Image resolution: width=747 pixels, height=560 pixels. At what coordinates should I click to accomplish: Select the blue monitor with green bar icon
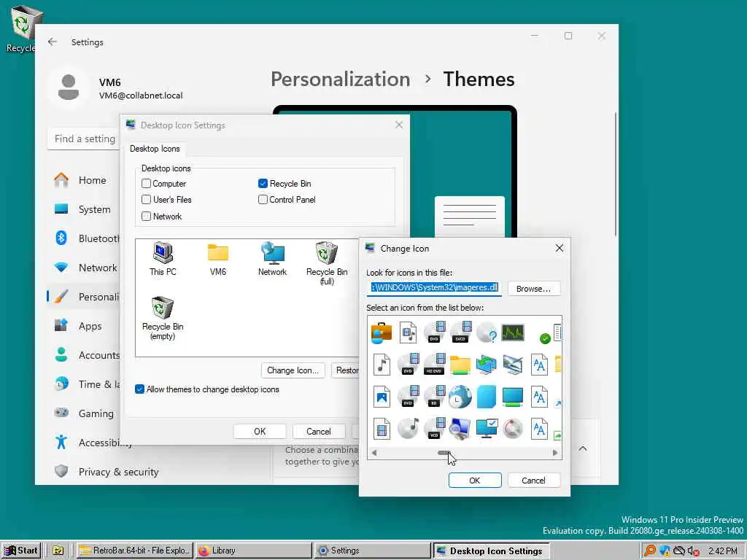click(513, 397)
